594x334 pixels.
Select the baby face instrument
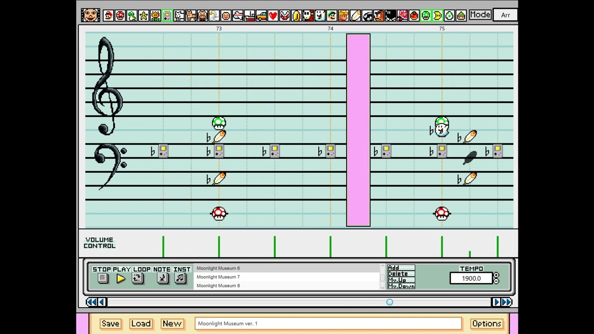[226, 16]
